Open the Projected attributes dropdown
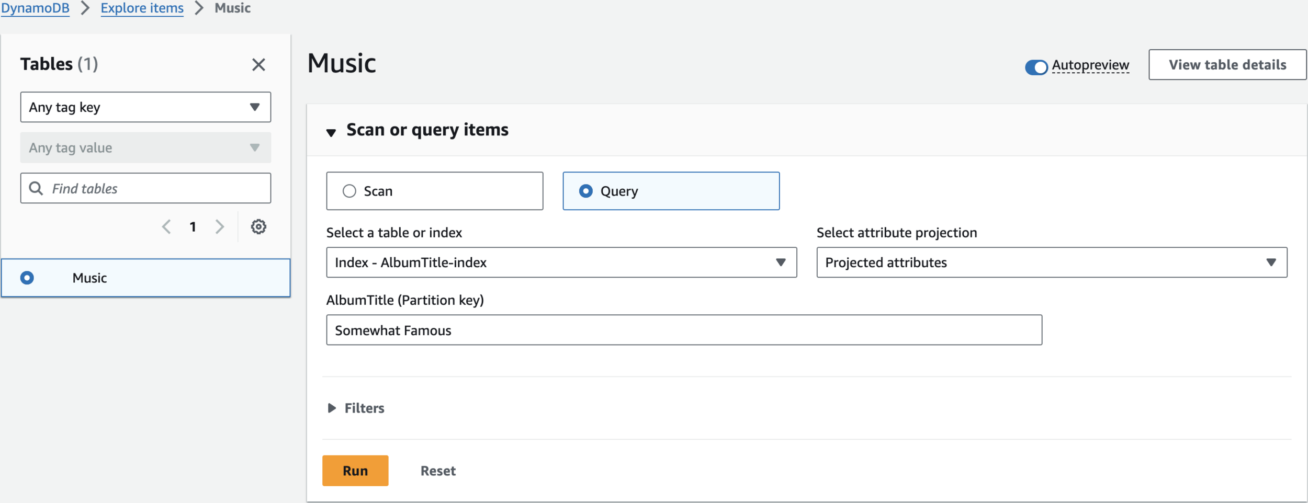The width and height of the screenshot is (1308, 503). coord(1052,262)
